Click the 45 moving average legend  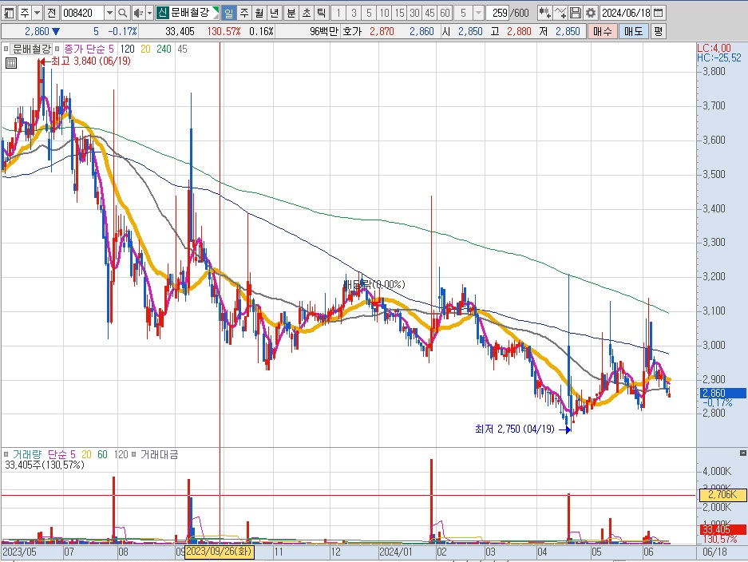[x=182, y=49]
